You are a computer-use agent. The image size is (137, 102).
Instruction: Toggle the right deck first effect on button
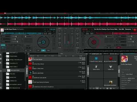(x=136, y=37)
